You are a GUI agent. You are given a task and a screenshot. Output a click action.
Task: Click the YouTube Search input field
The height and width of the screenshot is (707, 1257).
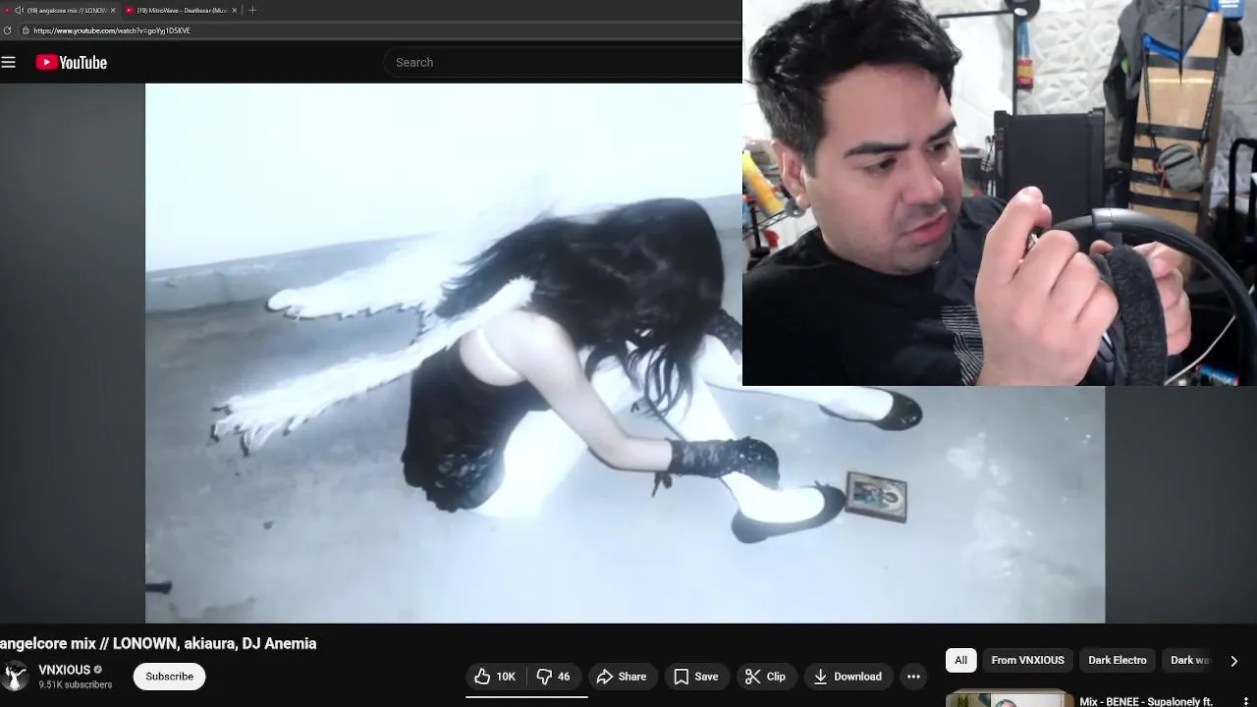coord(562,62)
